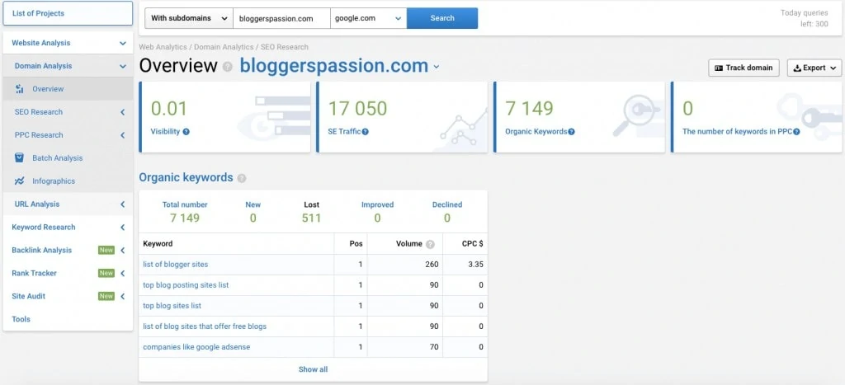Click SEO Research breadcrumb
Screen dimensions: 845x385
[x=285, y=47]
